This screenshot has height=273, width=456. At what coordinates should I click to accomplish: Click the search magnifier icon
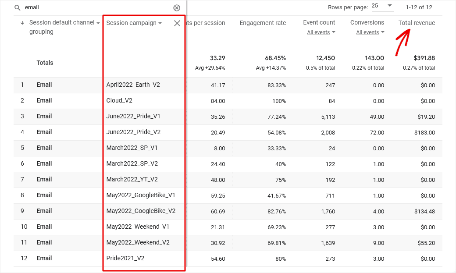17,7
